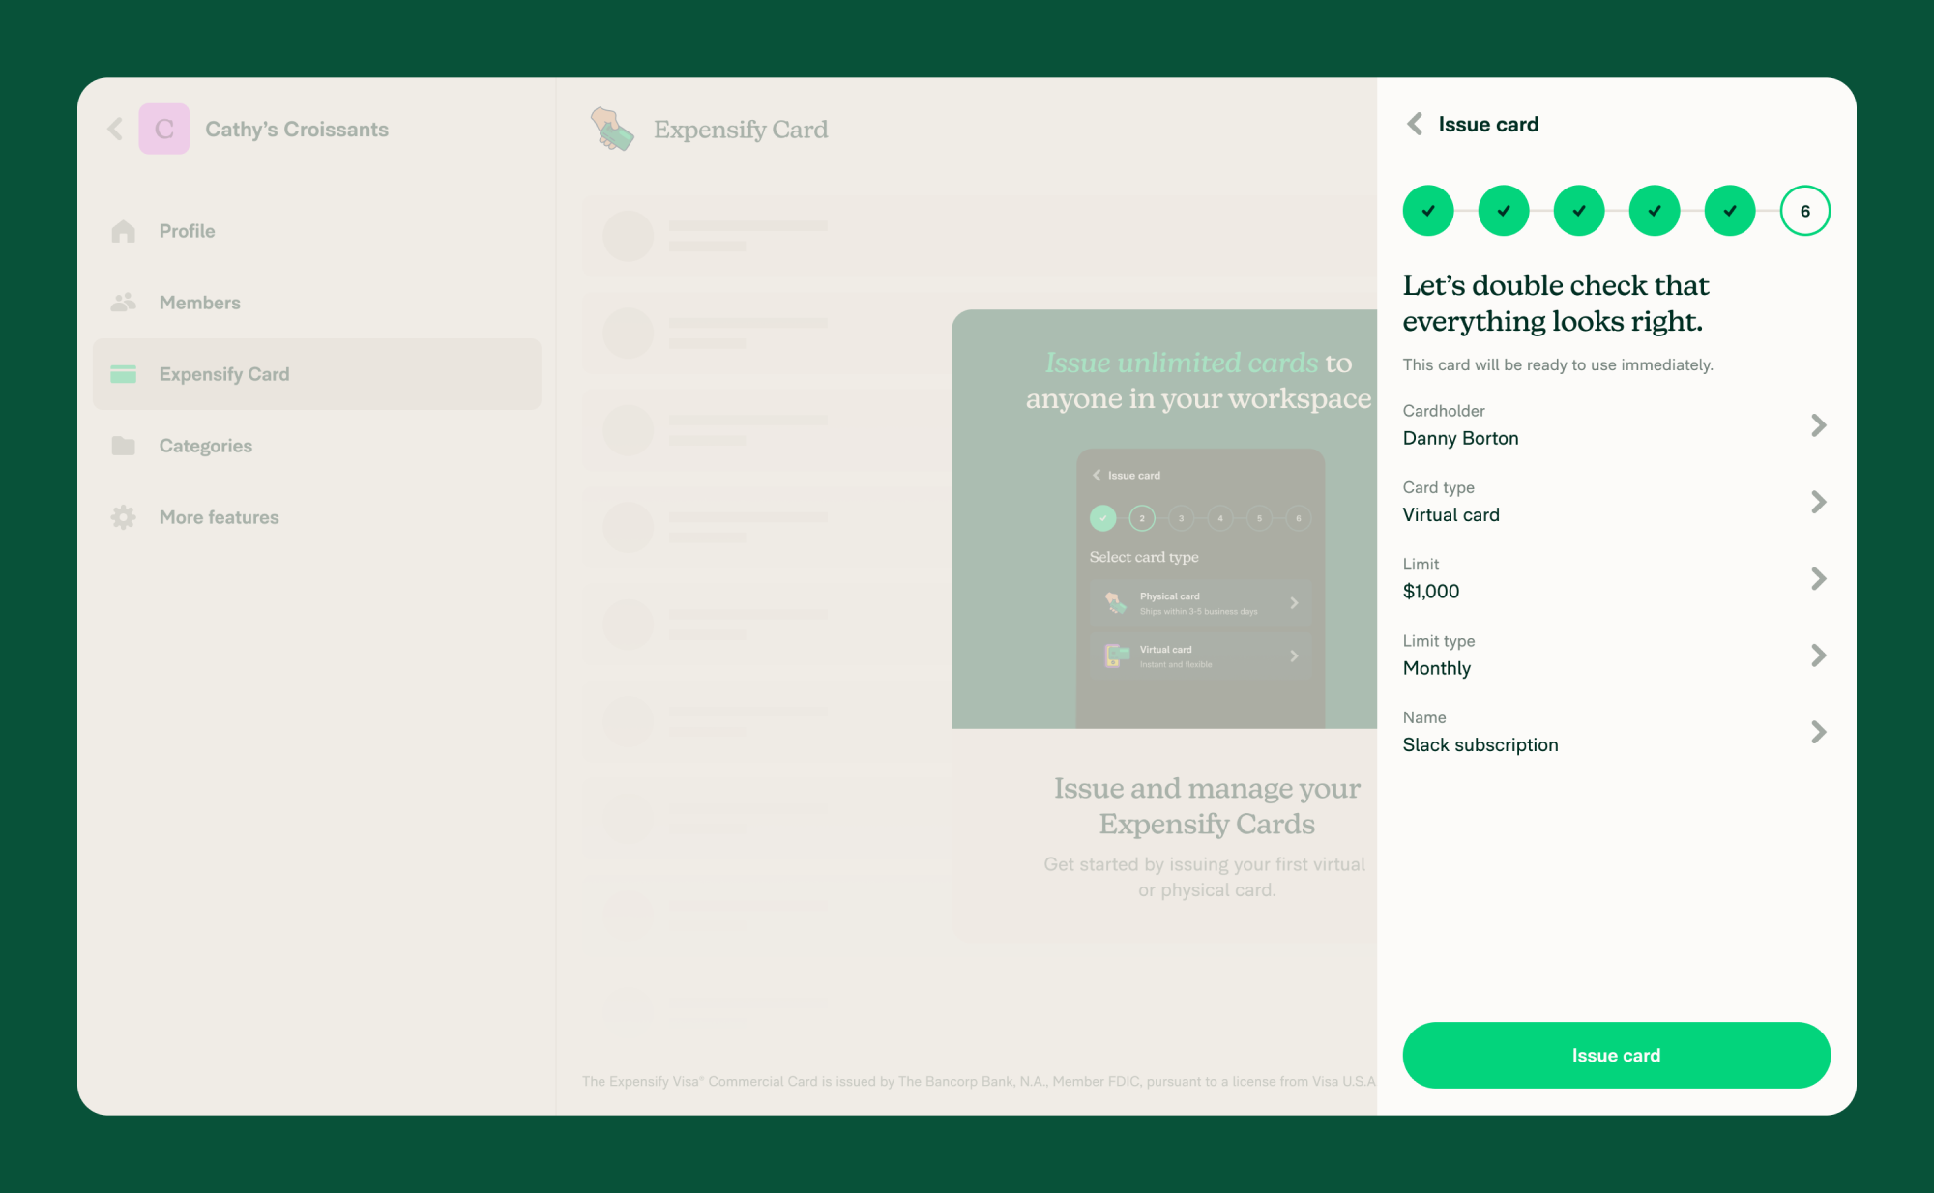
Task: Click the Issue card button
Action: pyautogui.click(x=1616, y=1055)
